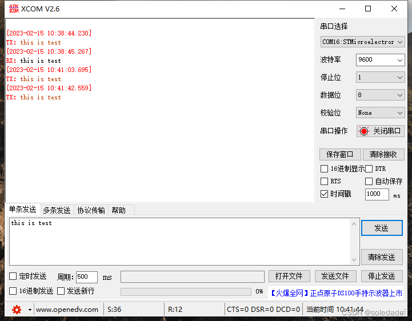
Task: Open the parity dropdown set to None
Action: (x=380, y=113)
